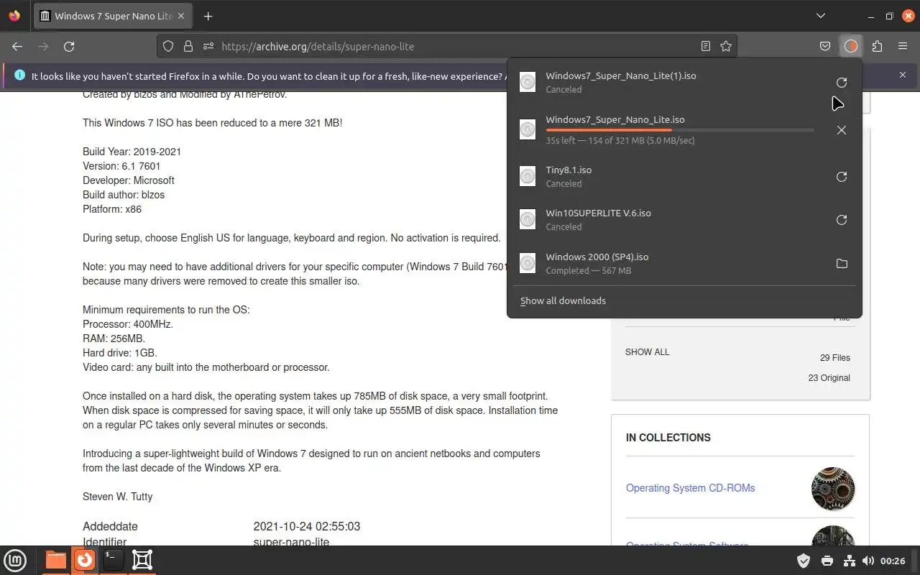This screenshot has width=920, height=575.
Task: Open network connections tray icon
Action: point(848,561)
